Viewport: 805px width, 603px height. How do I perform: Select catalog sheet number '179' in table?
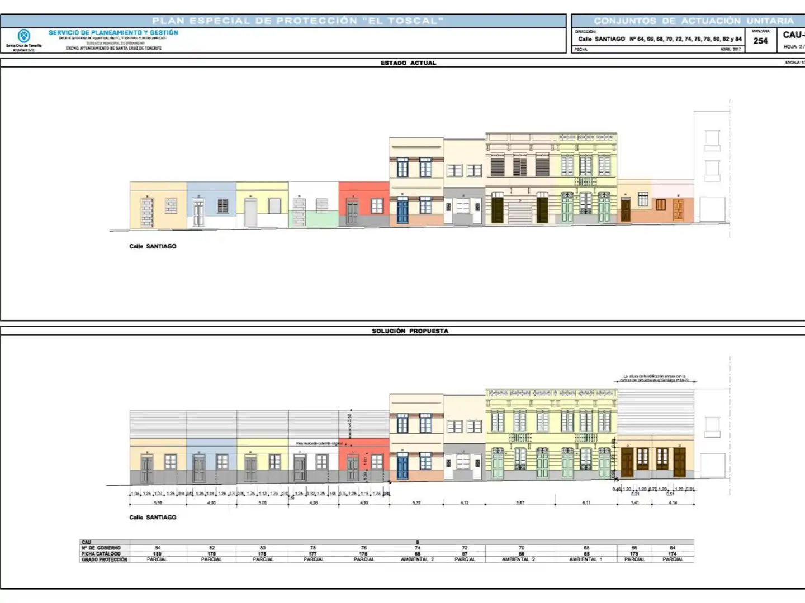coord(211,554)
